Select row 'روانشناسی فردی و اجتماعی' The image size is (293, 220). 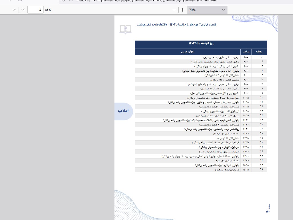pos(201,129)
